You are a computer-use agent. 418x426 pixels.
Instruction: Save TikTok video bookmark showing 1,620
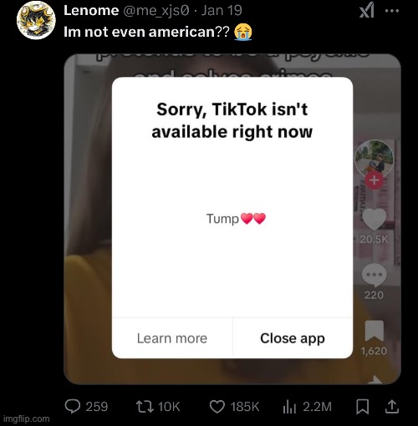coord(375,331)
